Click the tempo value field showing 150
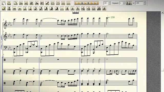Viewport: 164px width, 92px height. point(139,3)
